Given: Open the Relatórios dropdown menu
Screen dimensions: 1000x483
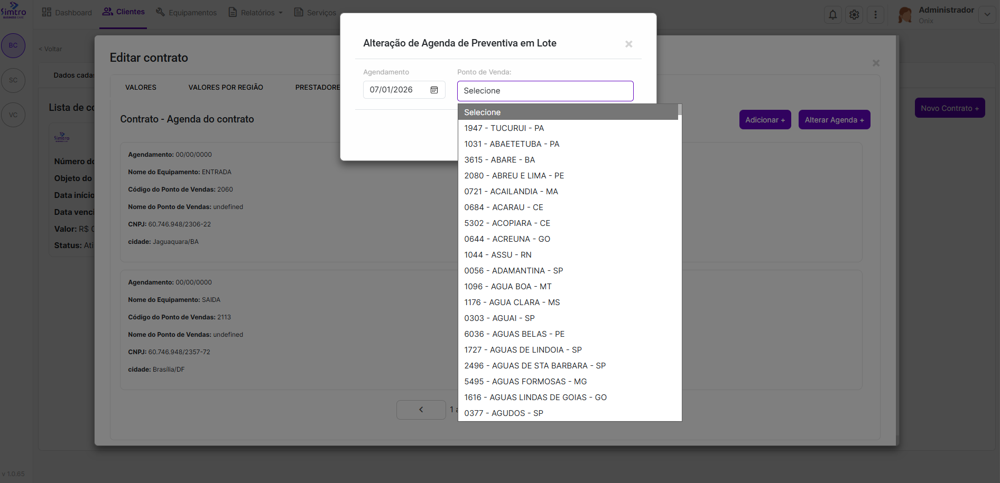Looking at the screenshot, I should point(257,13).
